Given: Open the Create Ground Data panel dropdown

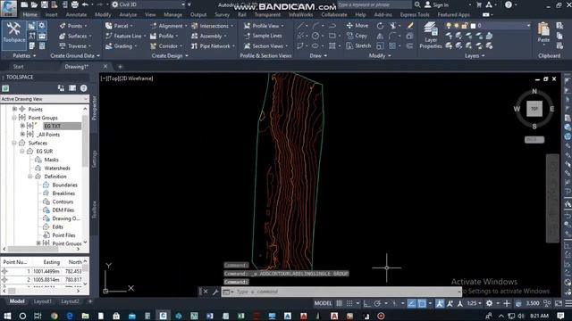Looking at the screenshot, I should tap(75, 55).
